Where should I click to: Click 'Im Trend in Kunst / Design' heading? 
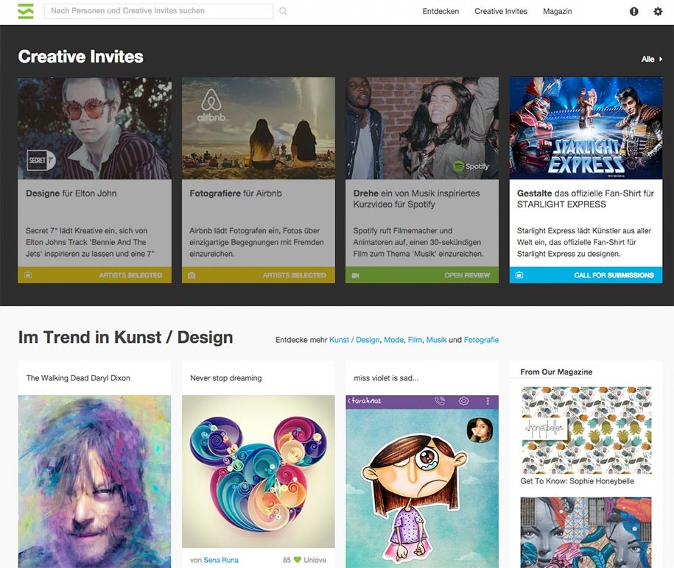tap(125, 338)
